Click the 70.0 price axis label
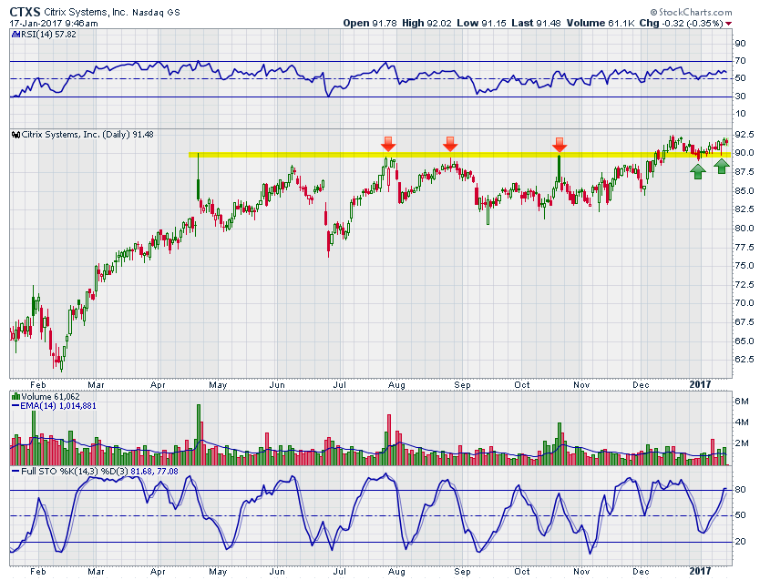Screen dimensions: 760x580 (744, 303)
